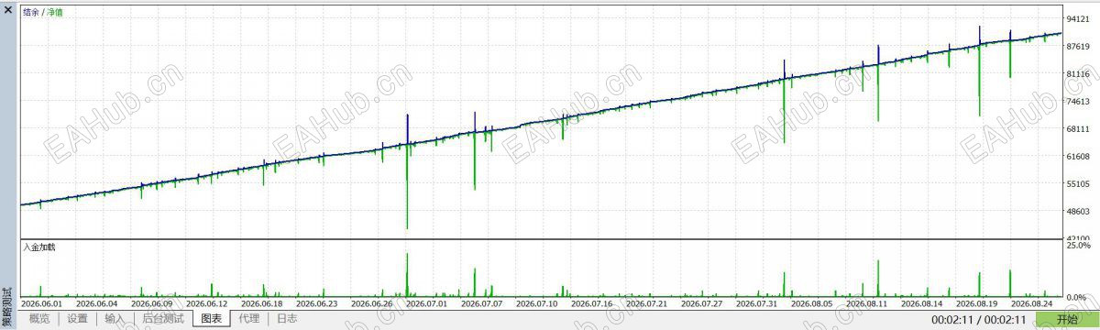The width and height of the screenshot is (1100, 330).
Task: Click the 2026.06.01 date label
Action: (41, 303)
